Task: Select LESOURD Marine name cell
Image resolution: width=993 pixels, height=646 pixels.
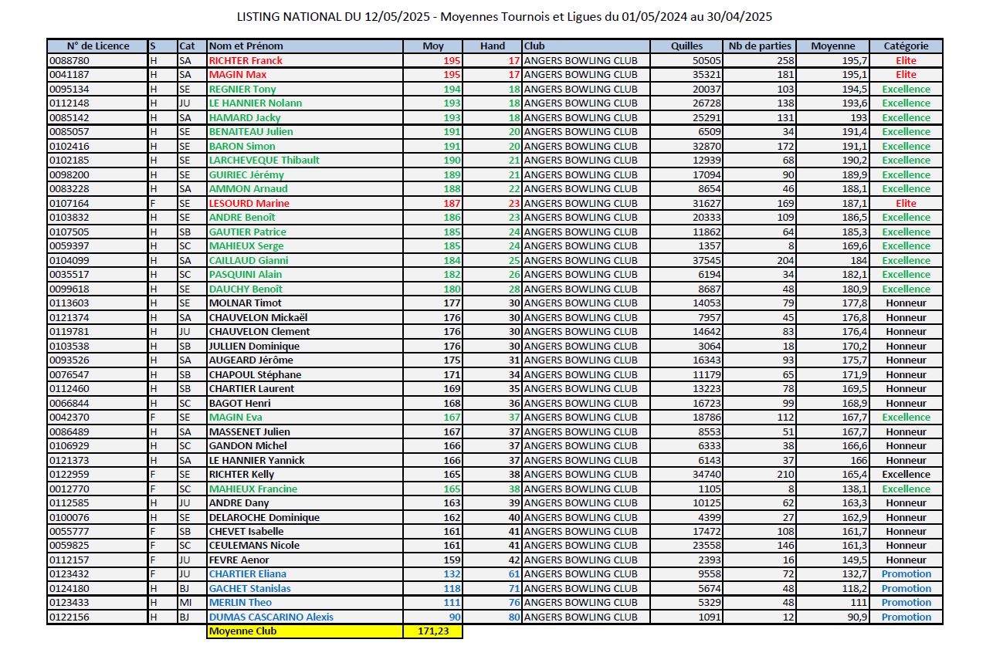Action: click(x=305, y=203)
